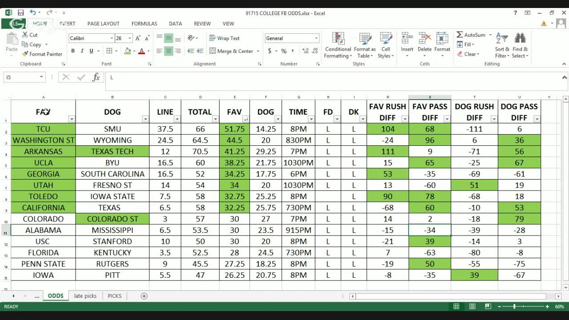The width and height of the screenshot is (569, 320).
Task: Toggle italic formatting
Action: [82, 51]
